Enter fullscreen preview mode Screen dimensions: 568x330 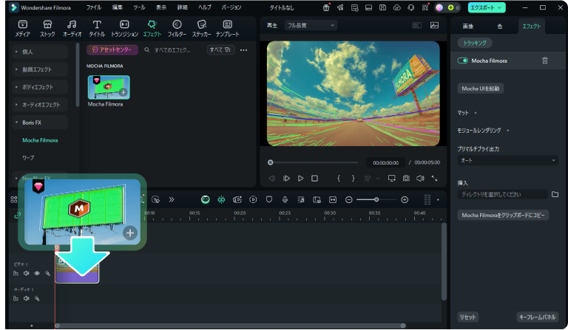coord(434,178)
